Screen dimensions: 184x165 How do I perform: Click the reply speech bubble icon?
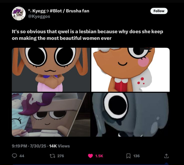coord(14,156)
